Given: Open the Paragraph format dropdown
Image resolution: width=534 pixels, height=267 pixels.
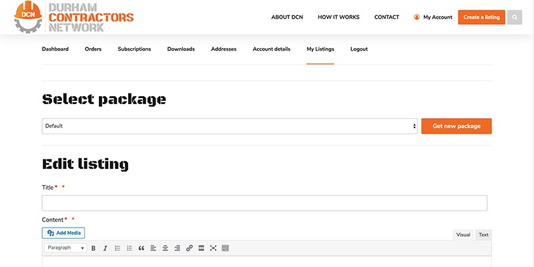Looking at the screenshot, I should pos(65,248).
